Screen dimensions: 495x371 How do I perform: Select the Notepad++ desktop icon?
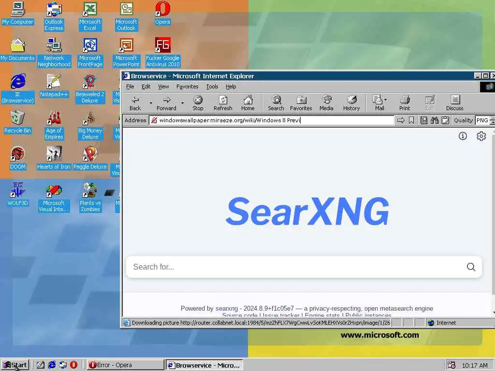54,86
